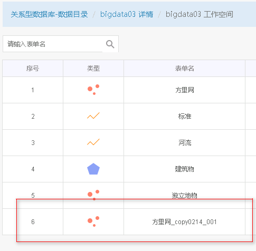Focus the 请输入表单名 search field
Image resolution: width=256 pixels, height=251 pixels.
point(53,44)
